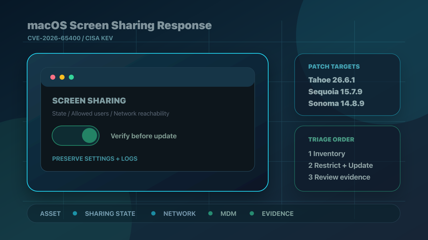Select step 1 Inventory
The height and width of the screenshot is (240, 428).
[x=327, y=154]
